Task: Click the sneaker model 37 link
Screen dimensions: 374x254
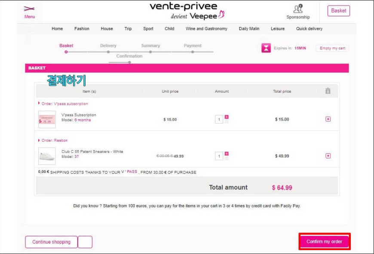Action: click(77, 157)
